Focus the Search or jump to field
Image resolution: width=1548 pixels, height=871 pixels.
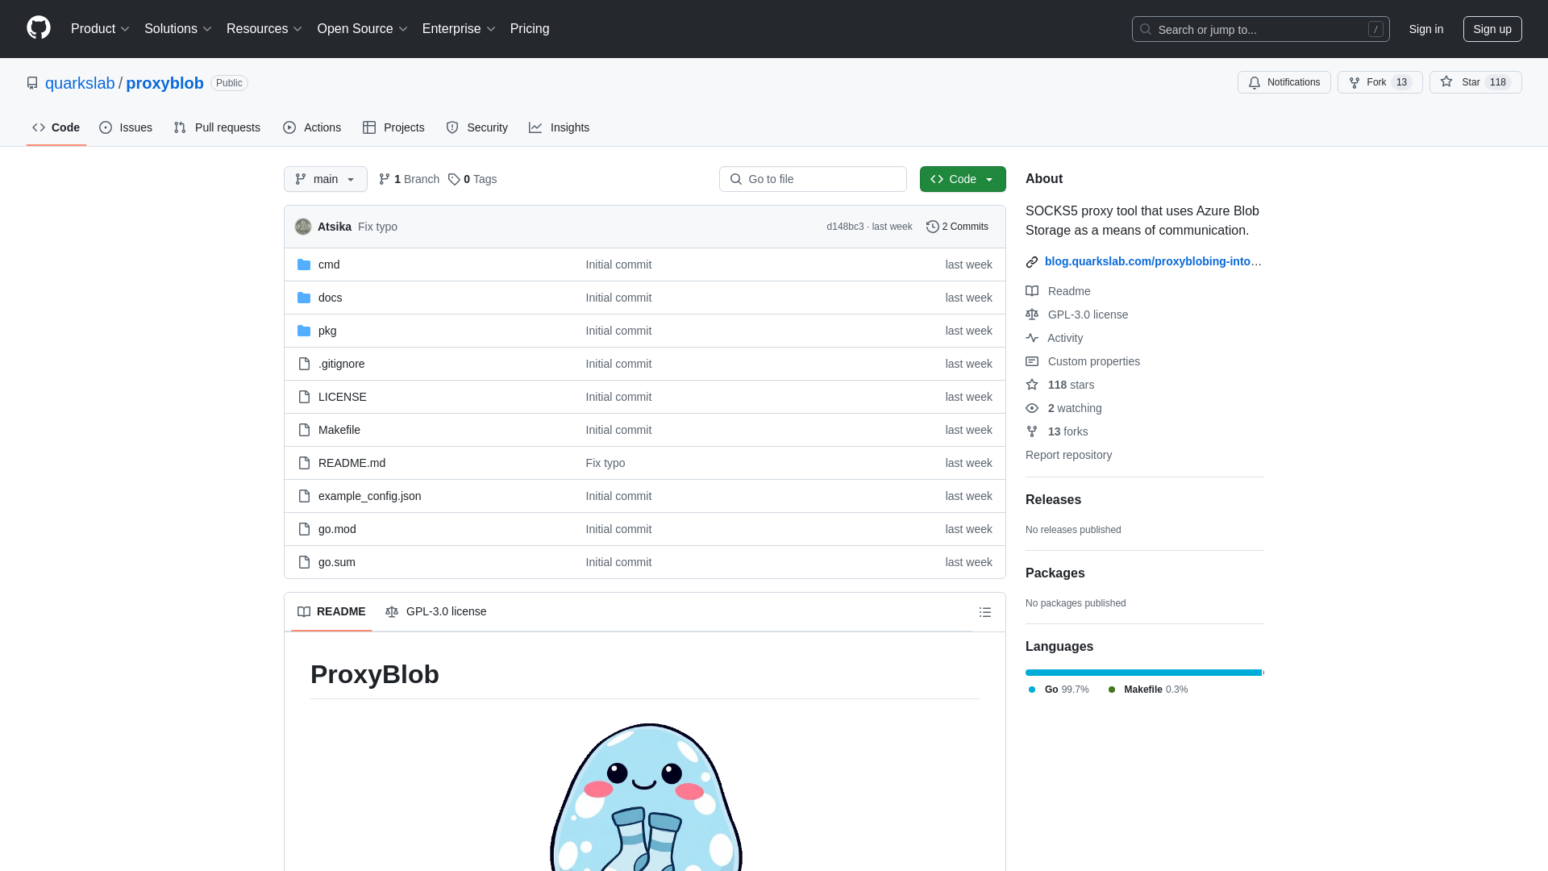pyautogui.click(x=1261, y=29)
